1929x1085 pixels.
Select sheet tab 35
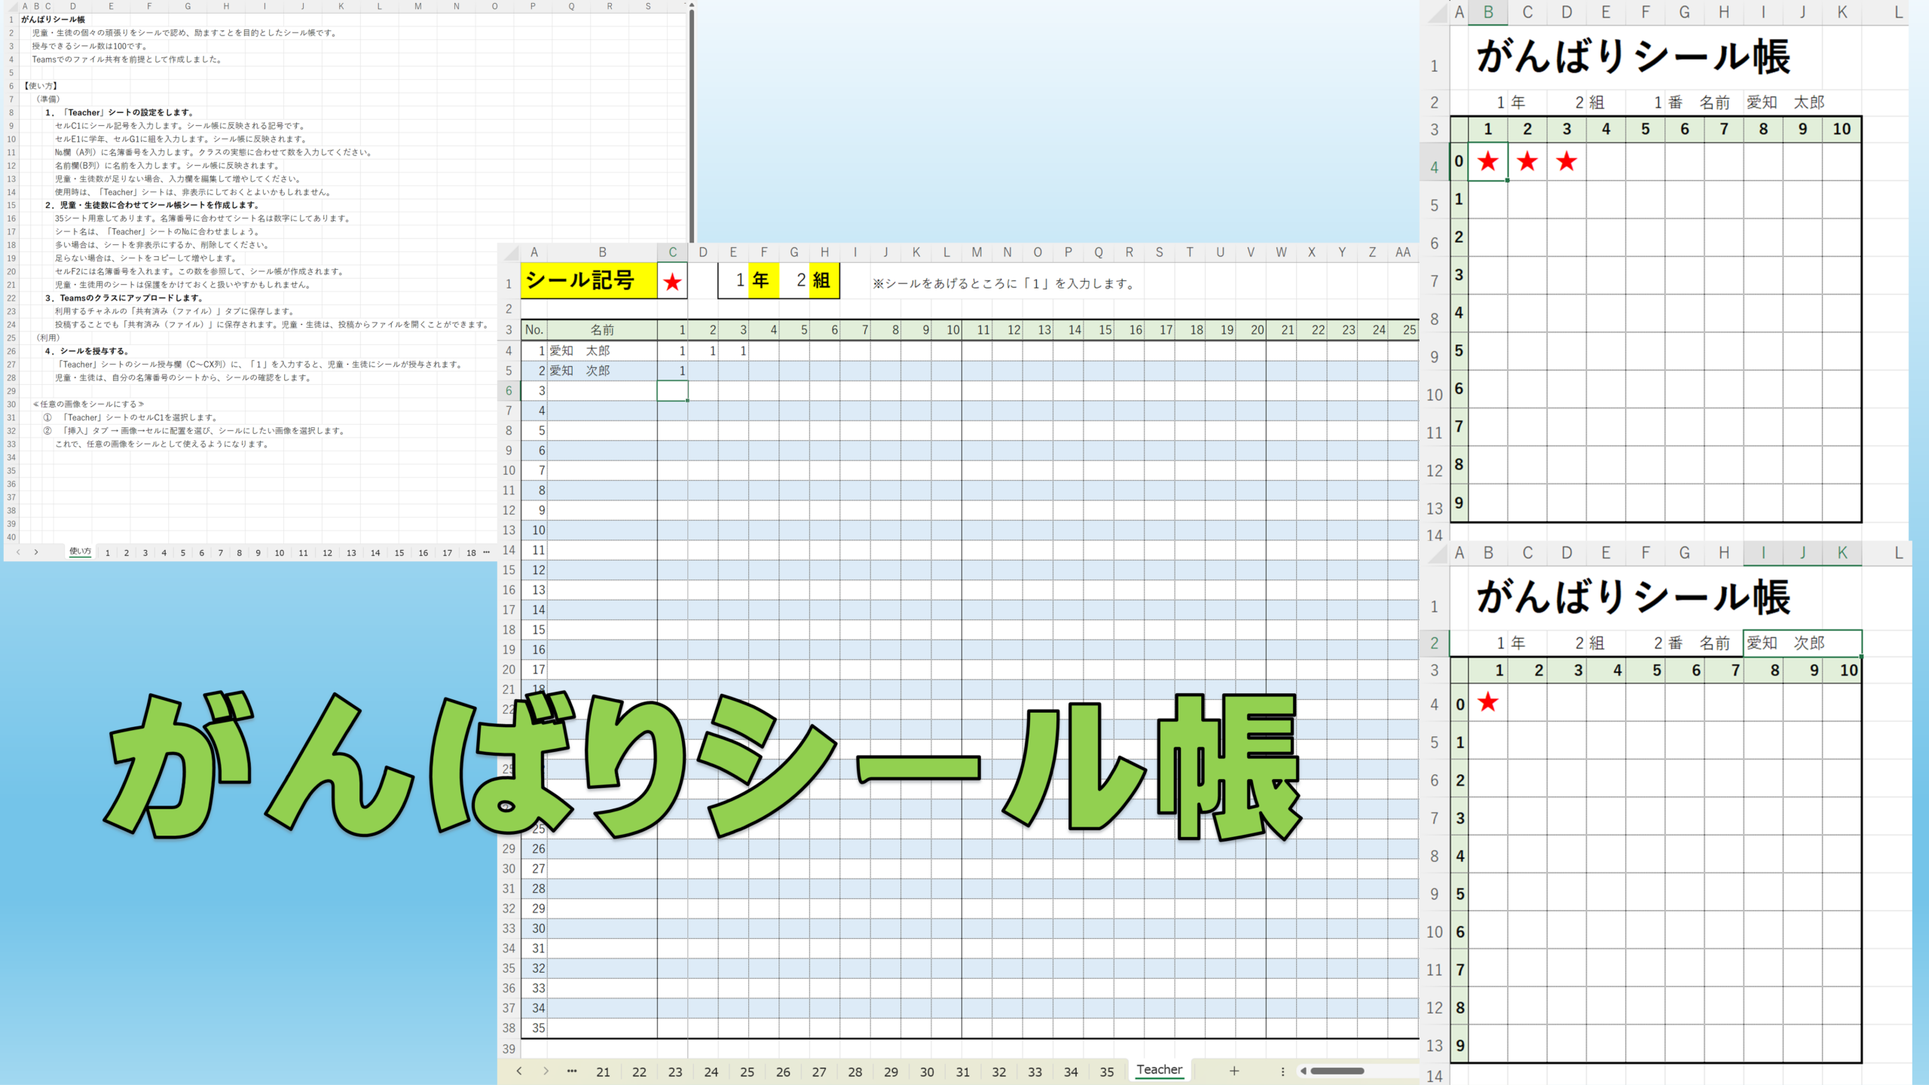[x=1106, y=1071]
